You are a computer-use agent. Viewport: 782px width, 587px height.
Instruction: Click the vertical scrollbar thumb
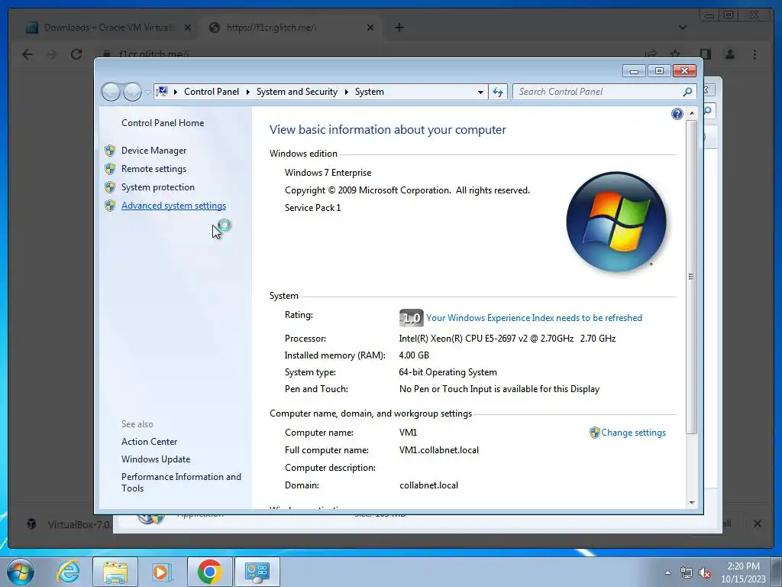(691, 277)
